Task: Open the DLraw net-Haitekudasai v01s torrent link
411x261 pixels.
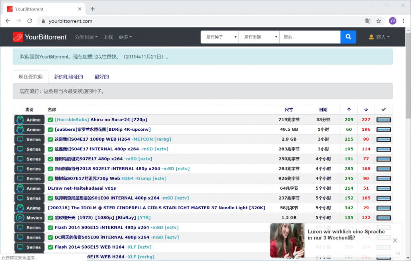Action: [x=82, y=188]
